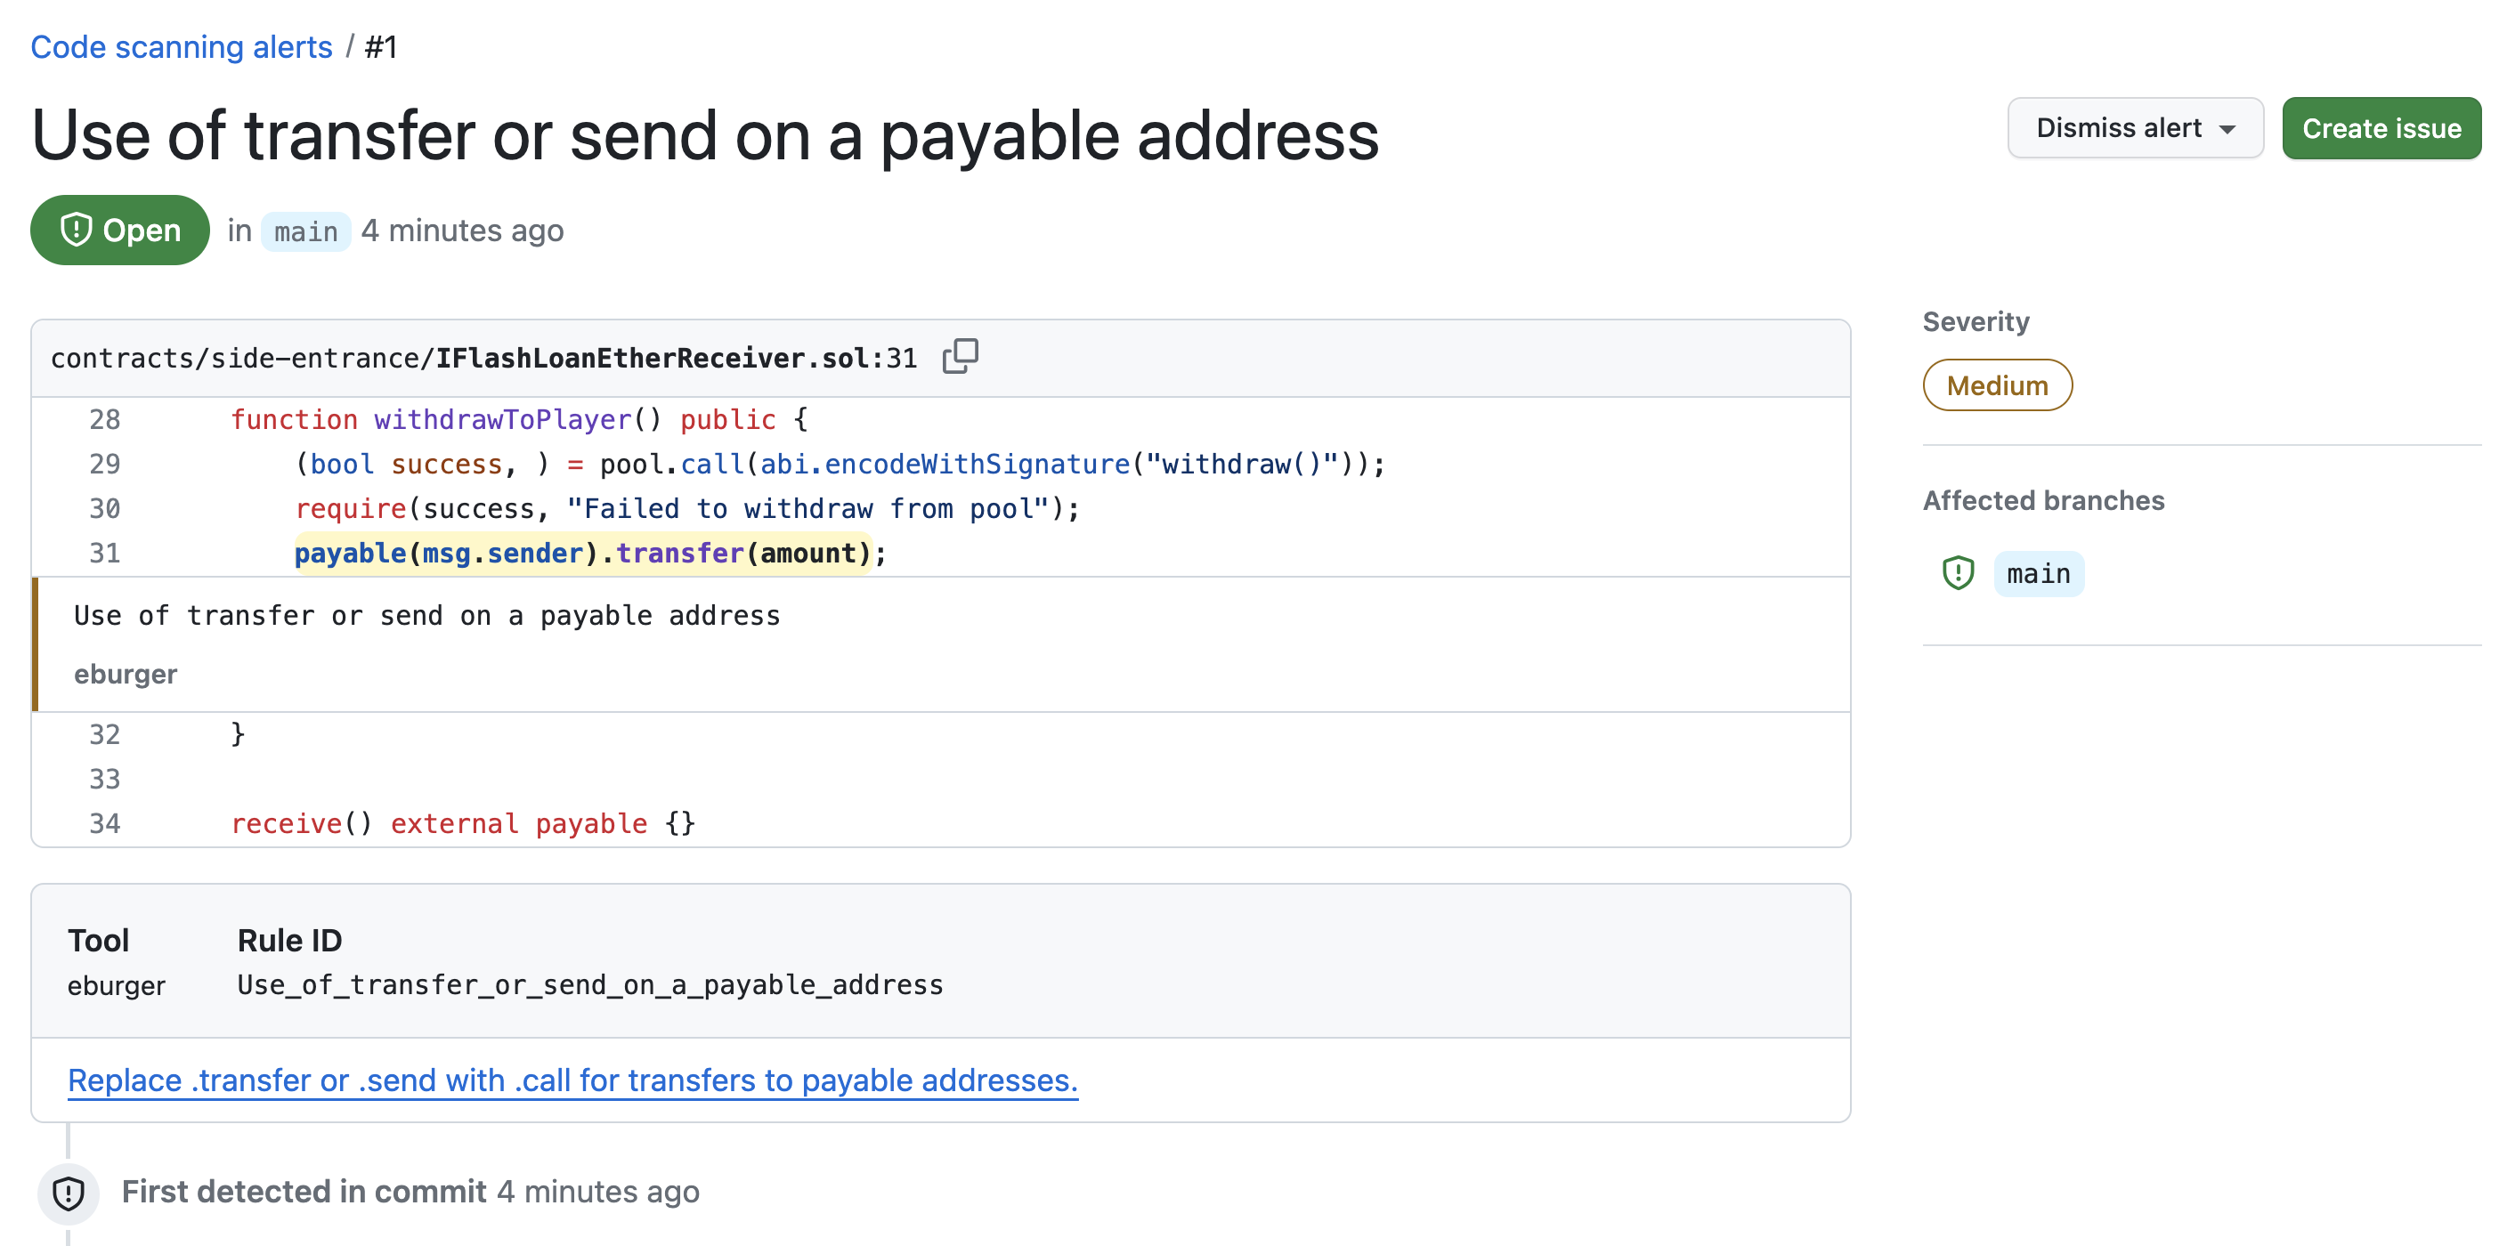Click the Medium severity badge

1997,384
